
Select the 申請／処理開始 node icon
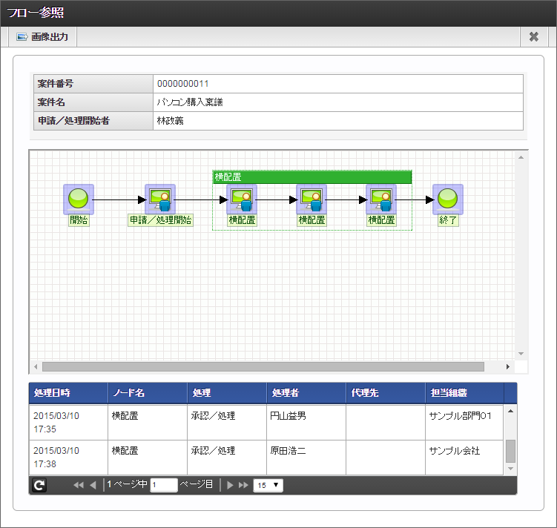[159, 199]
